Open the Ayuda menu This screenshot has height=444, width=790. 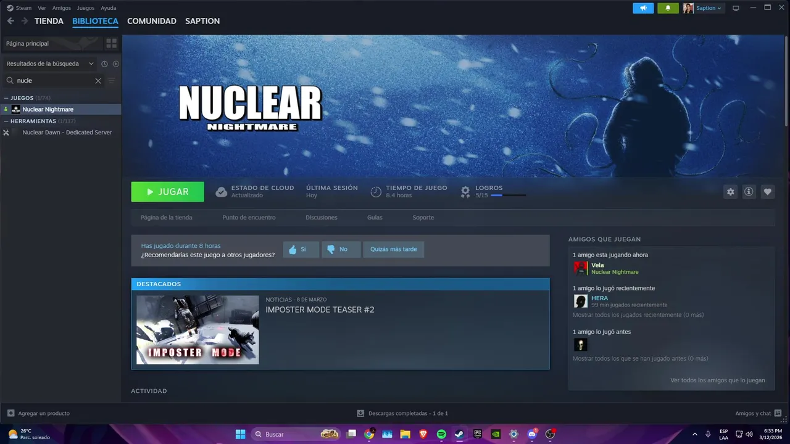(109, 8)
